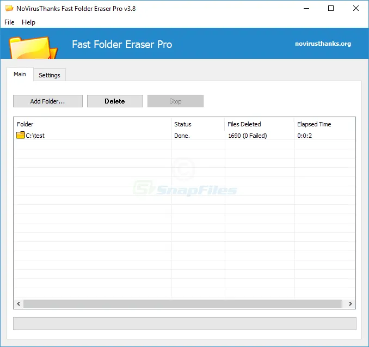Click the 1690 (0 Failed) cell
The image size is (369, 347).
point(248,136)
